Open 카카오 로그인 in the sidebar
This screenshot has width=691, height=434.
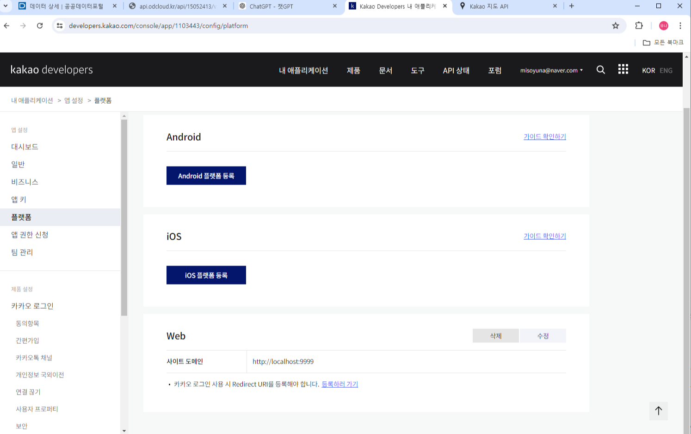[32, 306]
